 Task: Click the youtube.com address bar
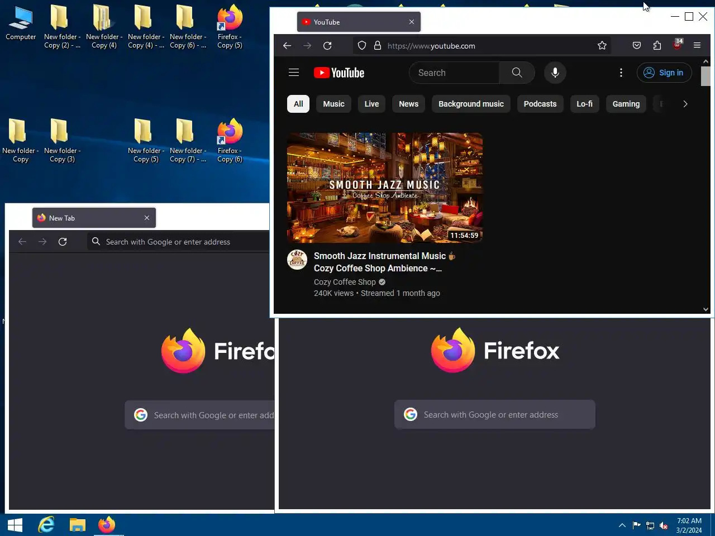[482, 46]
